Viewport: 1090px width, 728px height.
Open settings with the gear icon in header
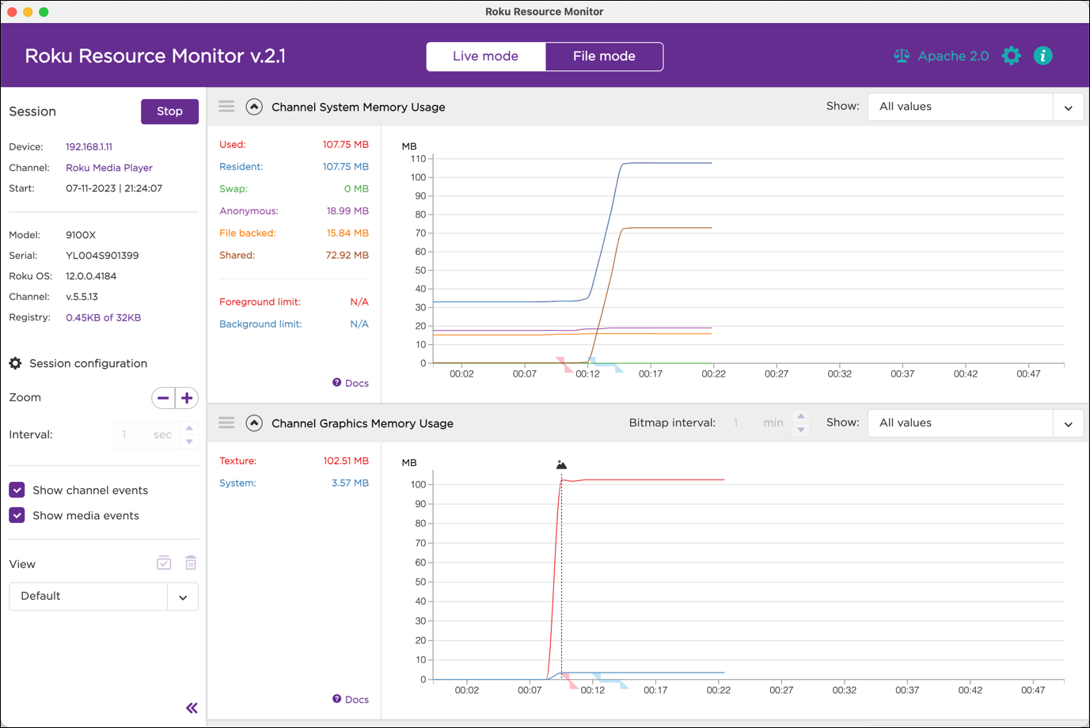tap(1011, 56)
